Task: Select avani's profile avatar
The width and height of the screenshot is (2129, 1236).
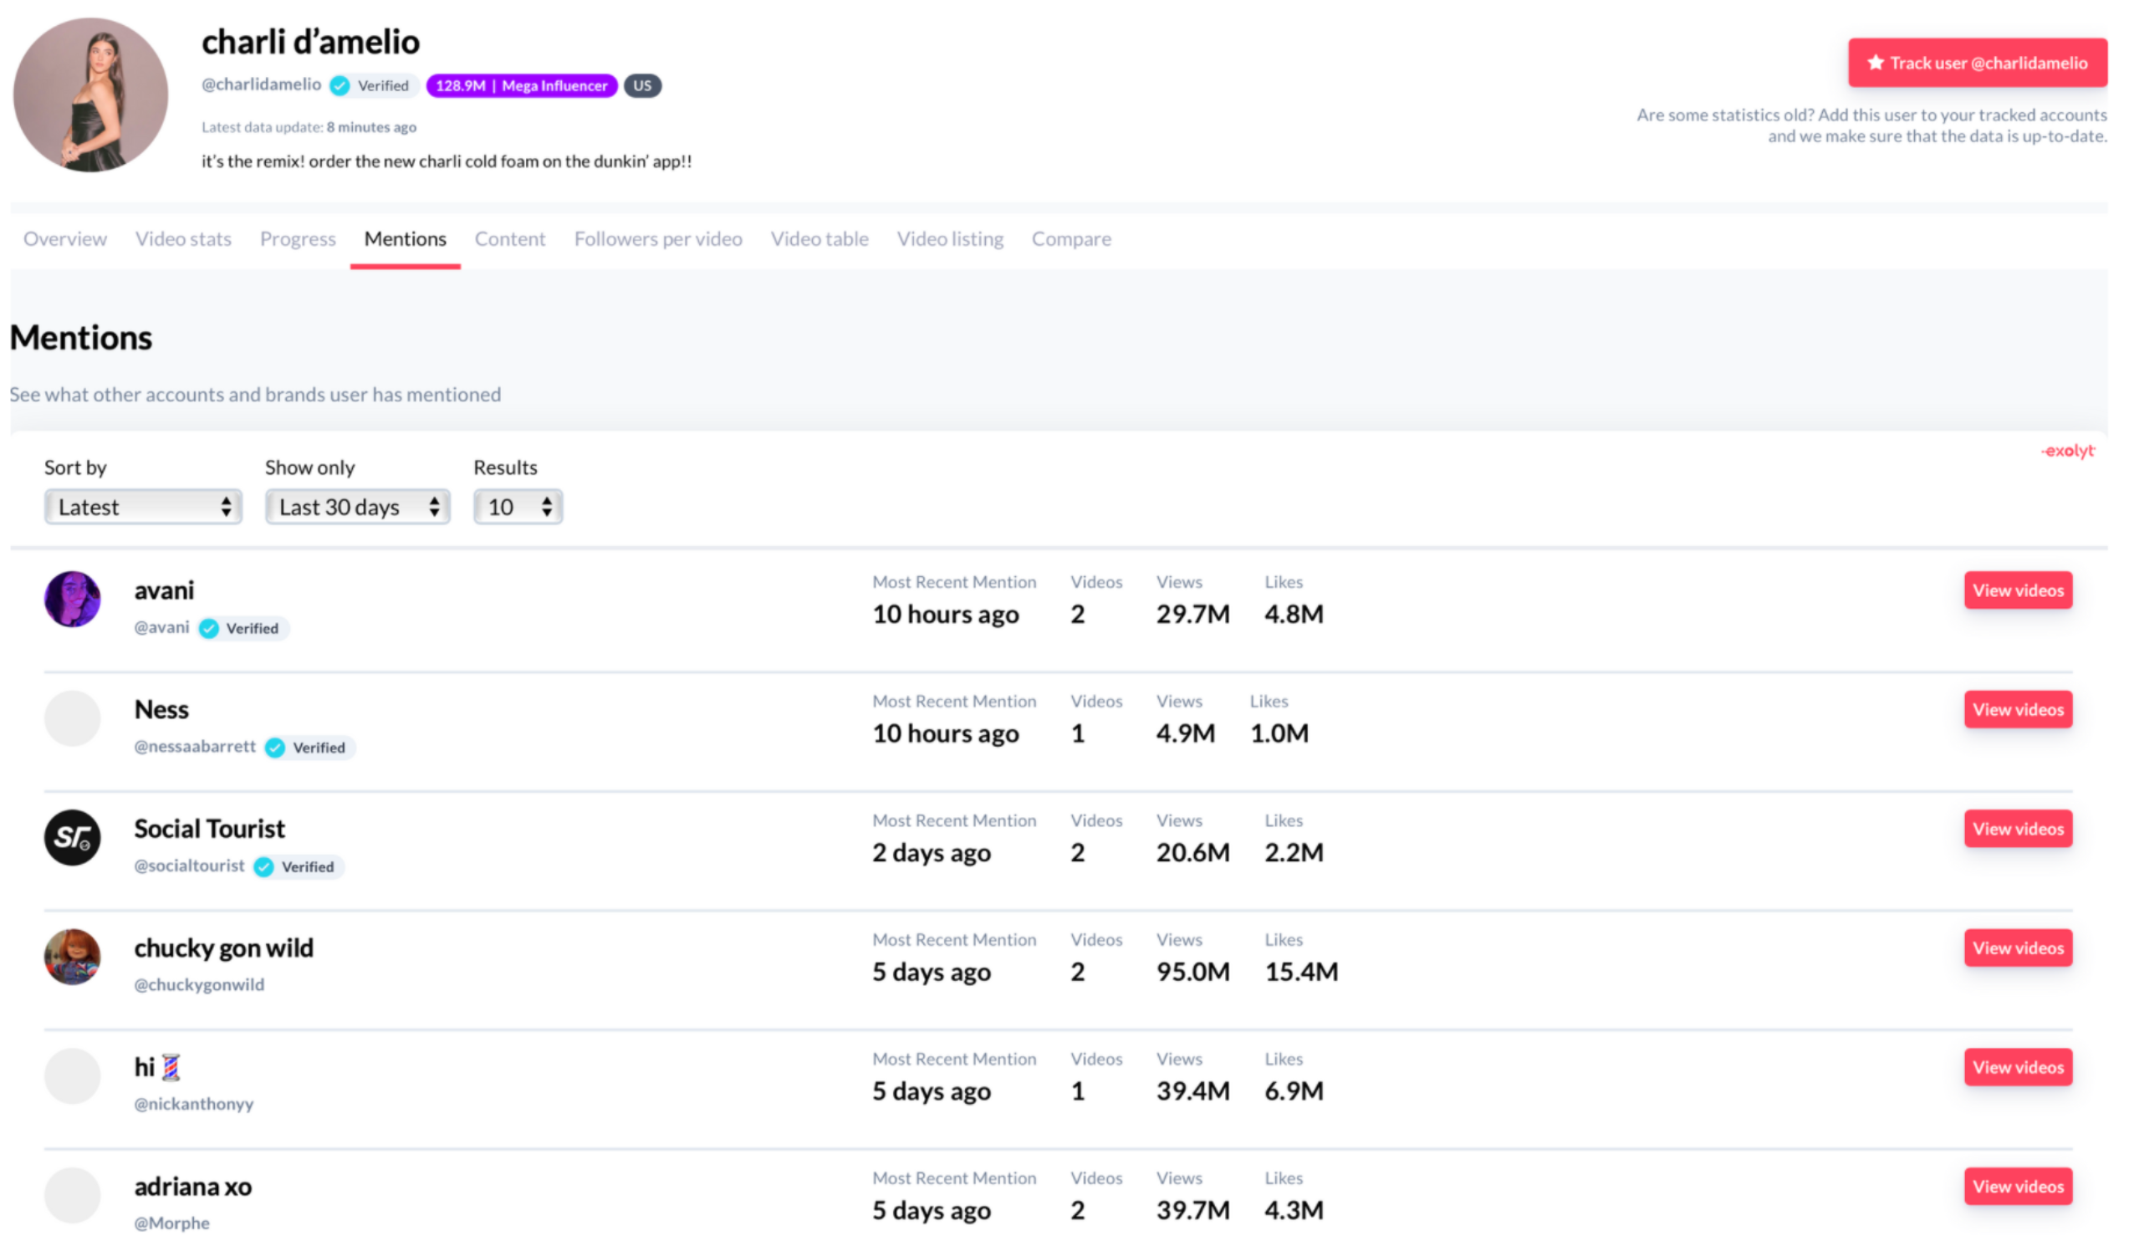Action: pyautogui.click(x=73, y=599)
